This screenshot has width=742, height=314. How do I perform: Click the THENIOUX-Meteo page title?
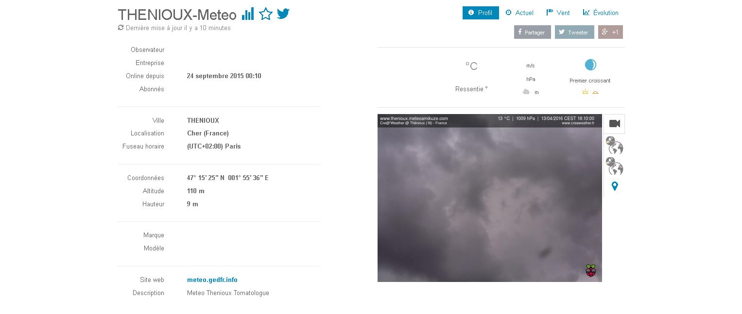pyautogui.click(x=177, y=15)
